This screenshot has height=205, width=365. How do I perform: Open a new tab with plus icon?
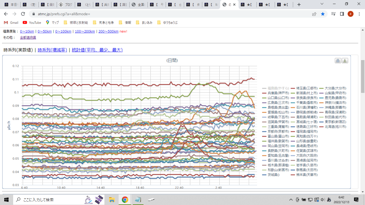[x=299, y=5]
